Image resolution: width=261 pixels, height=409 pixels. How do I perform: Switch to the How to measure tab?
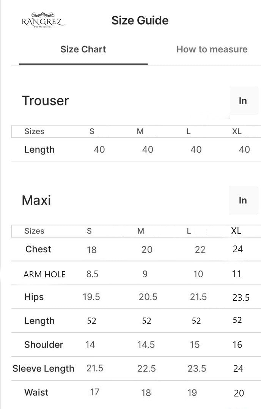[211, 49]
